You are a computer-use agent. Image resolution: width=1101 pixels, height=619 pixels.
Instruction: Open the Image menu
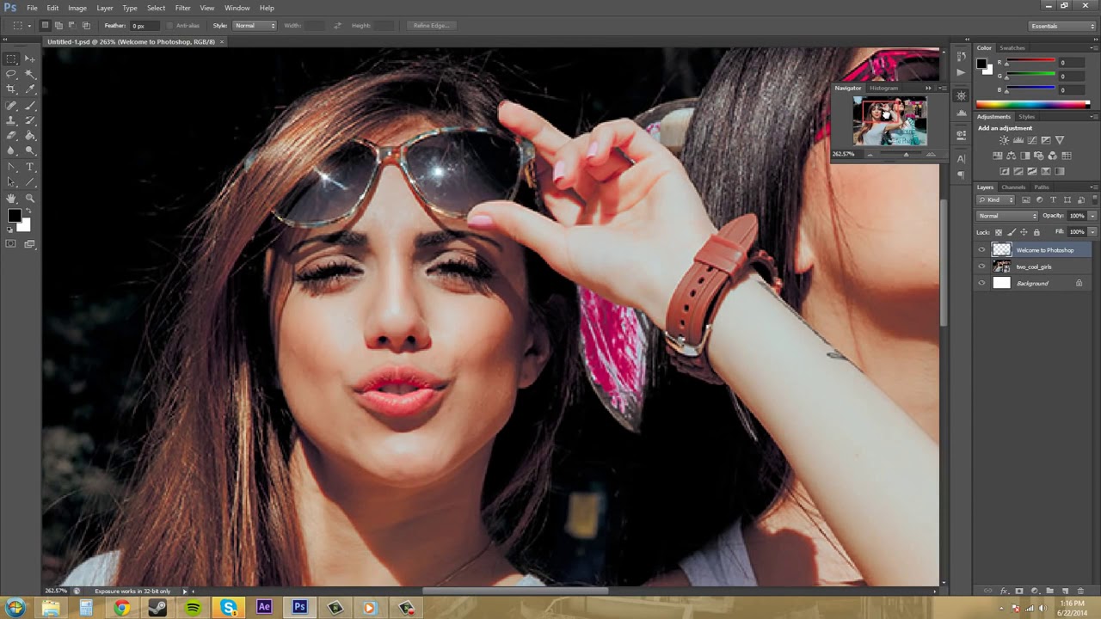[77, 8]
